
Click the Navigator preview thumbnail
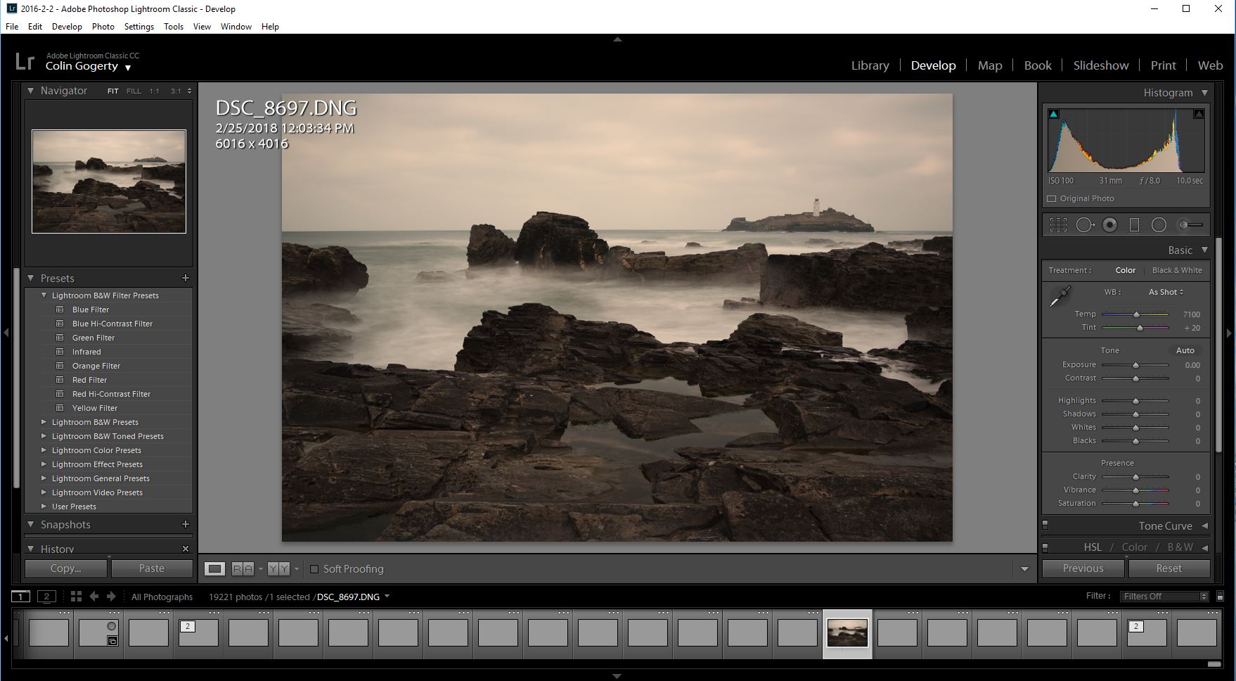point(109,182)
